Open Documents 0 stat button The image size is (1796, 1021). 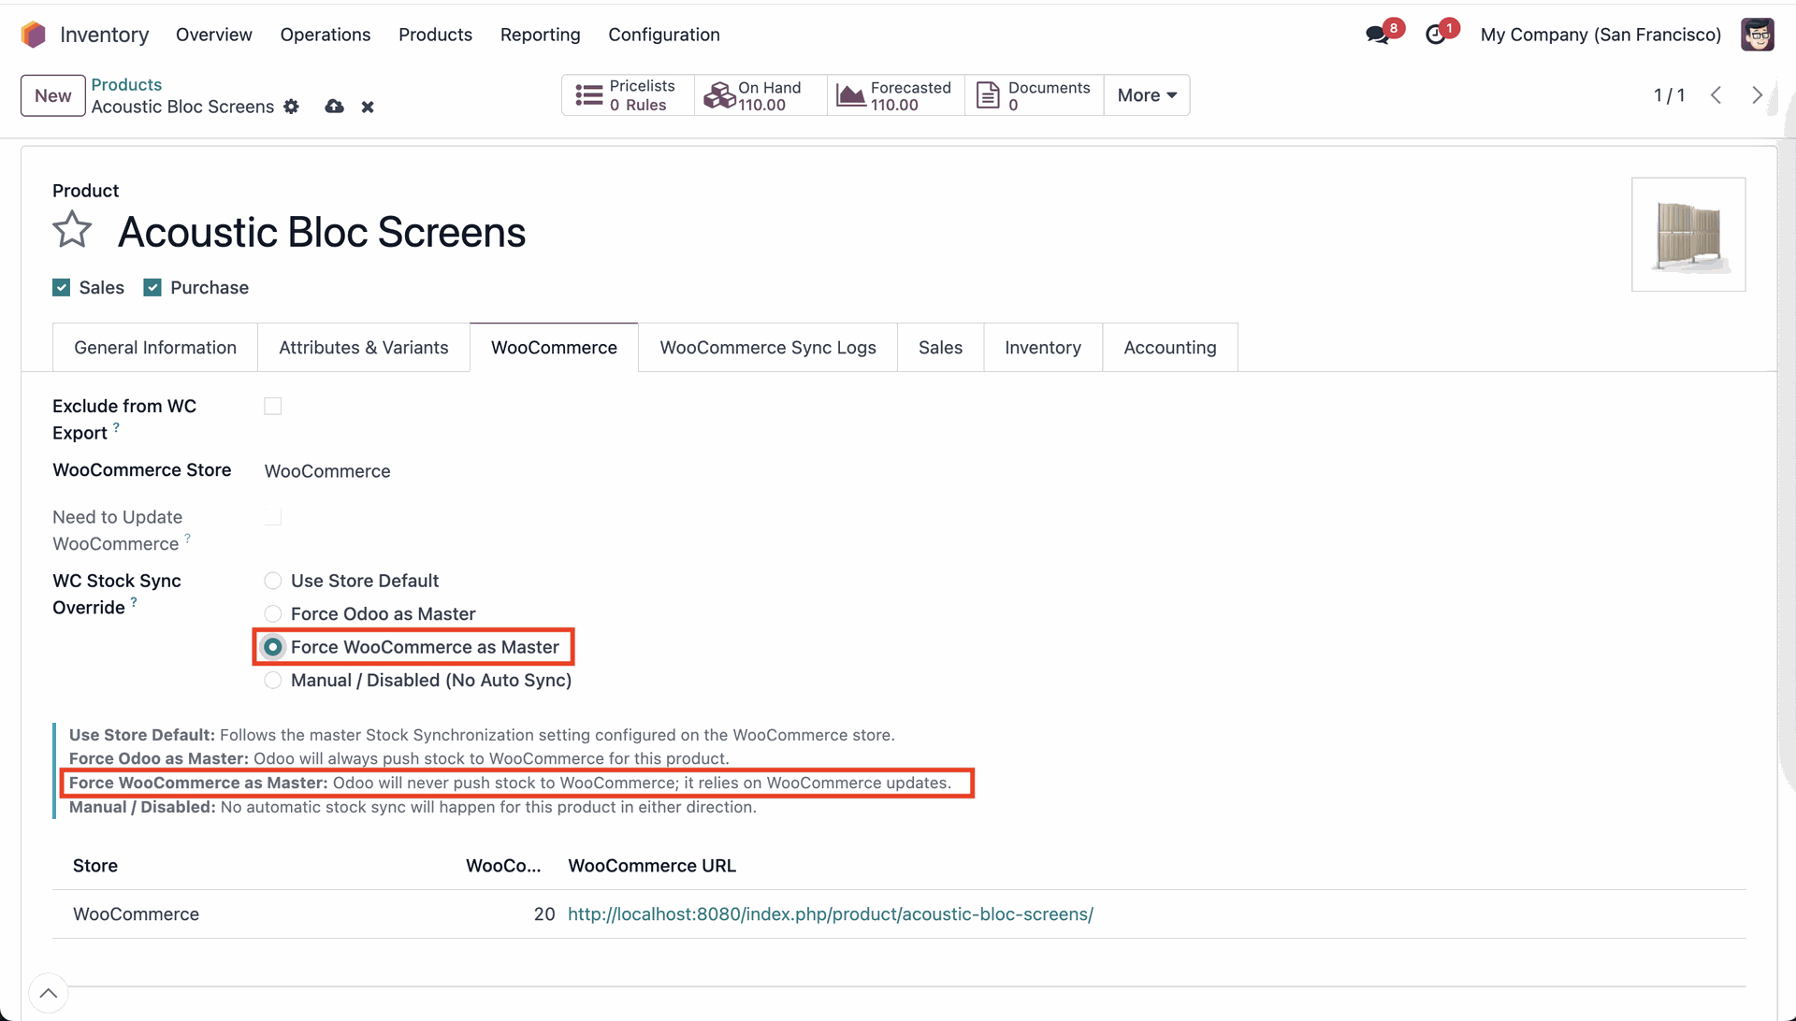pos(1035,95)
